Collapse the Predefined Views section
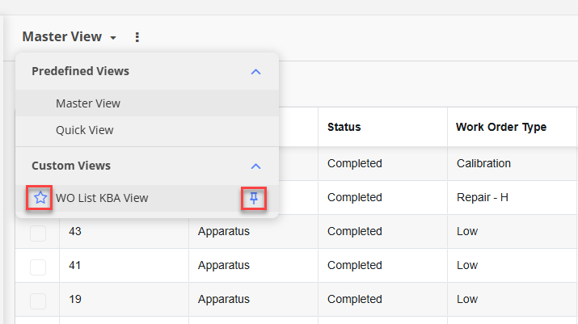The height and width of the screenshot is (324, 578). click(255, 72)
